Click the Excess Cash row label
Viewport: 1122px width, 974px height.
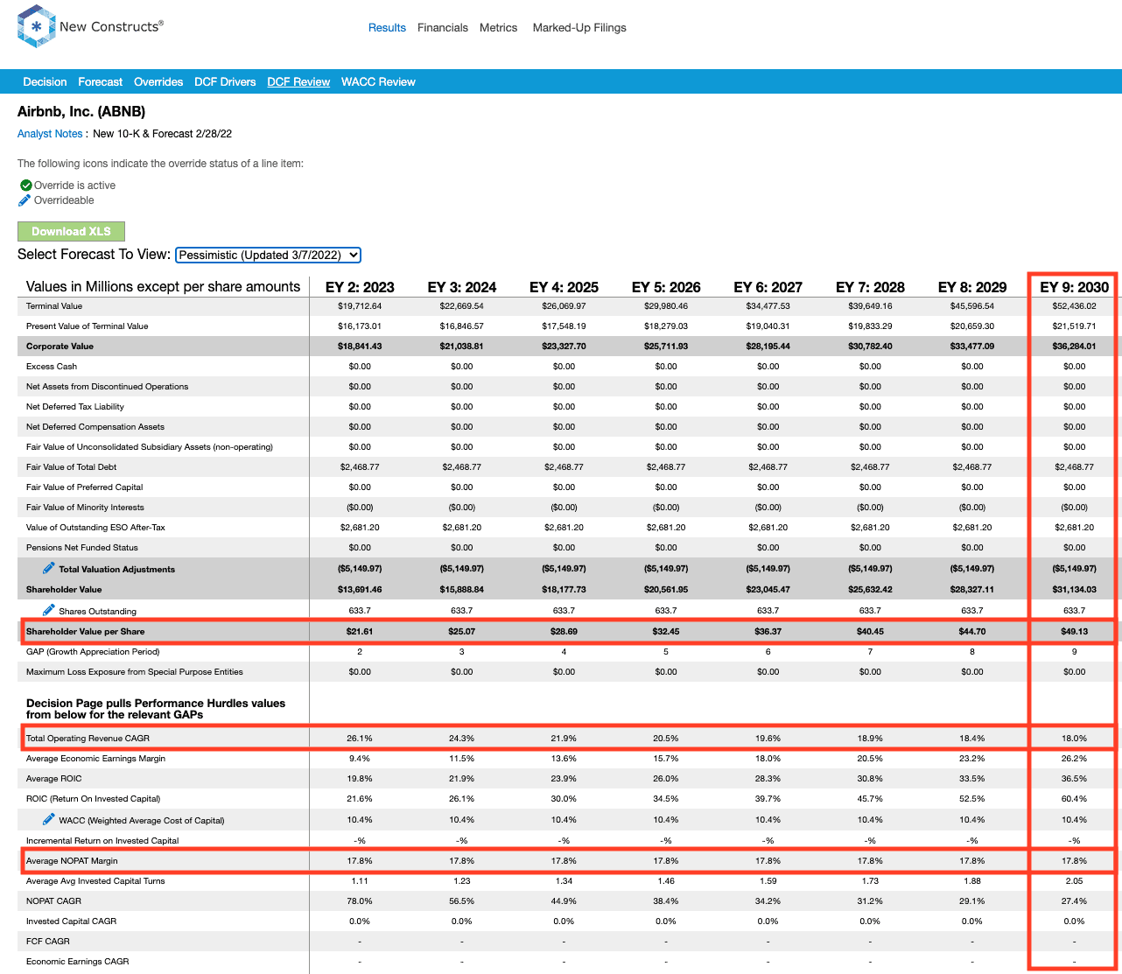click(x=52, y=367)
